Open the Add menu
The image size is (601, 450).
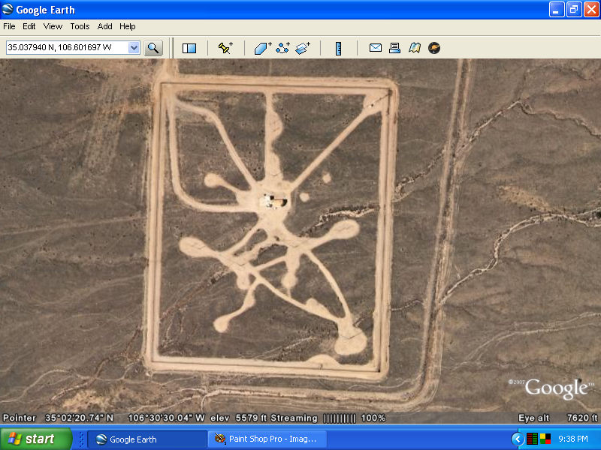pos(104,26)
